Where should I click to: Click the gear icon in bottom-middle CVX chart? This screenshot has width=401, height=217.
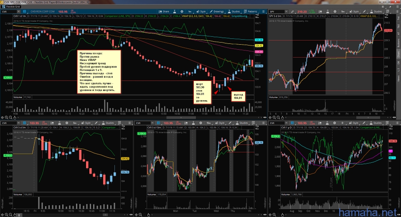(201, 123)
